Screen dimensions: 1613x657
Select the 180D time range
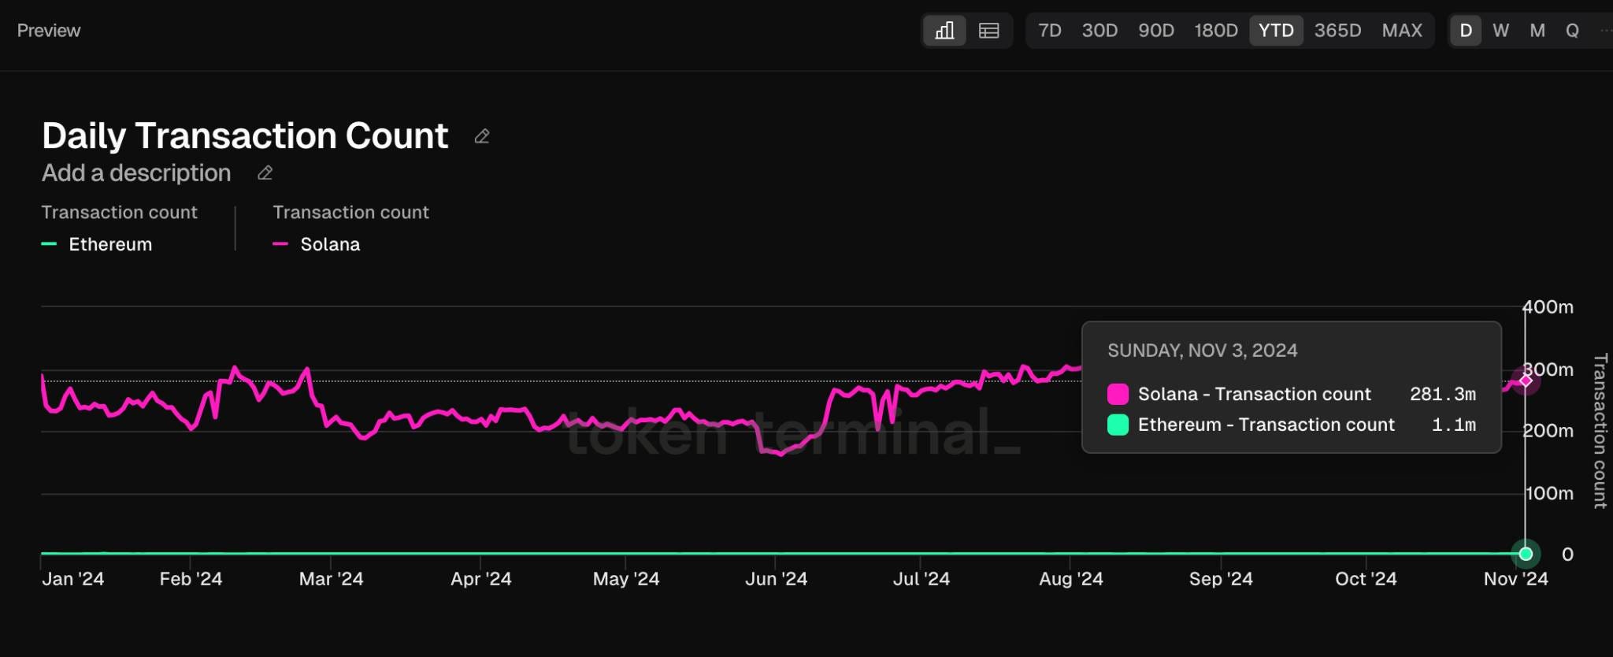[1215, 31]
